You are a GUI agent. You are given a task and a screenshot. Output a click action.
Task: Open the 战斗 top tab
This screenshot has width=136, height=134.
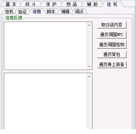pos(30,4)
